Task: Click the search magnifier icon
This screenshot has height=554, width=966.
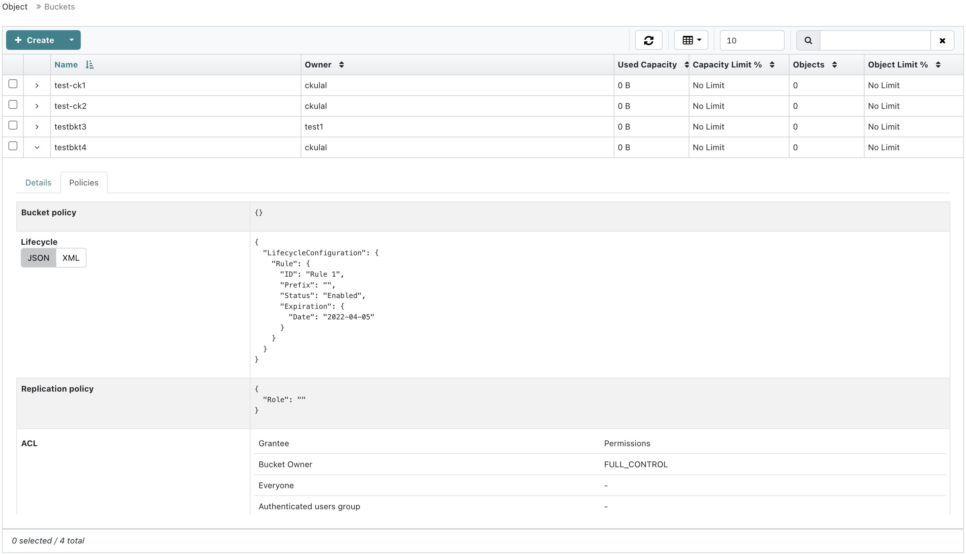Action: click(808, 40)
